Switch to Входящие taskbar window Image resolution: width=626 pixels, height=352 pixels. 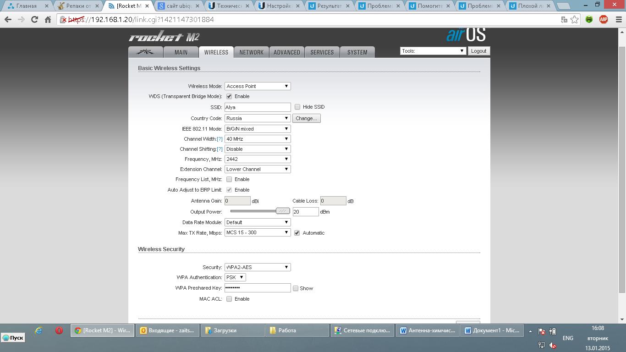[x=168, y=330]
